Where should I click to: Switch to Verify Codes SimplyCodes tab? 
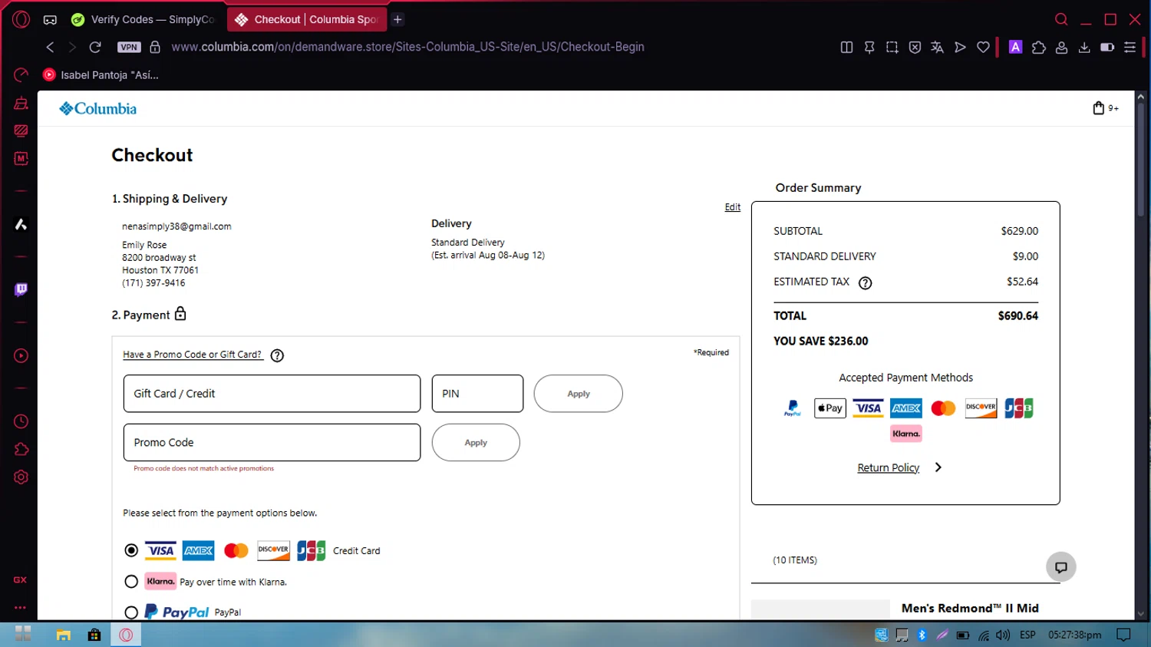143,19
